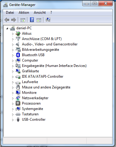This screenshot has height=147, width=116.
Task: Open the Ansicht menu
Action: point(40,13)
